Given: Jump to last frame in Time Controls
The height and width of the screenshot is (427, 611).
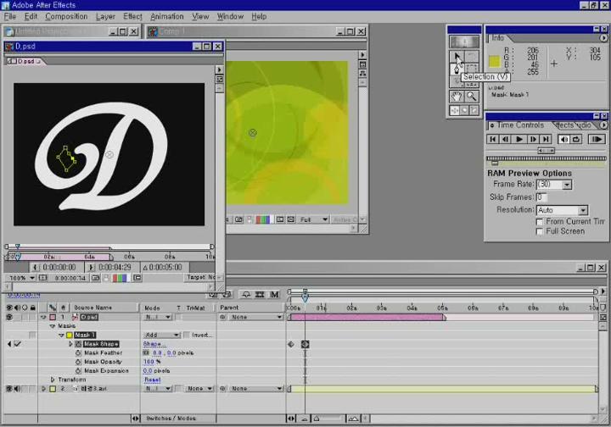Looking at the screenshot, I should (x=546, y=139).
